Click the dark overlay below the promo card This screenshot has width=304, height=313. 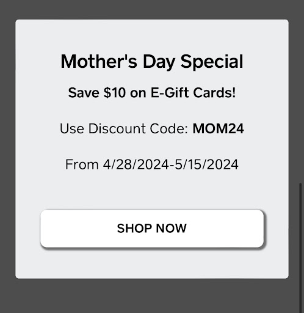(152, 296)
